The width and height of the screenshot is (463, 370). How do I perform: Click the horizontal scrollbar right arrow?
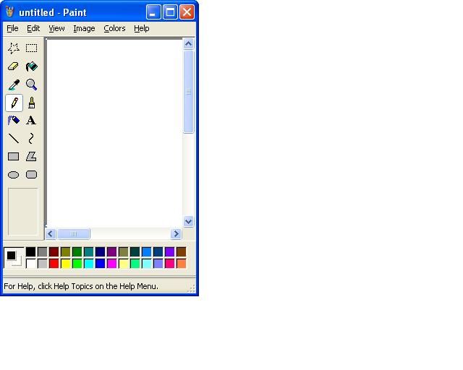click(176, 234)
